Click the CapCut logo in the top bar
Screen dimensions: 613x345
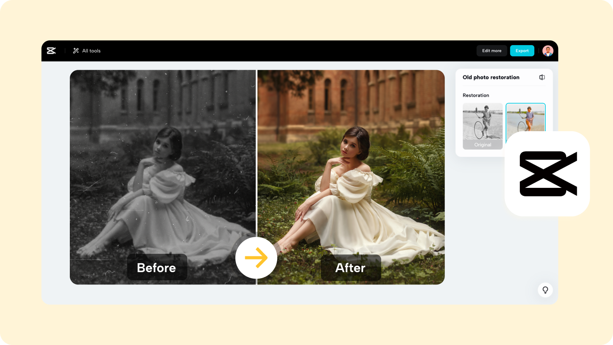click(x=51, y=51)
